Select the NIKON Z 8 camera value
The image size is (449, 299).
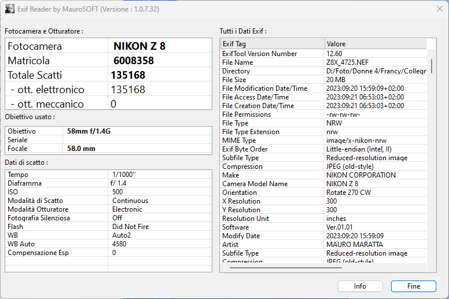click(x=139, y=46)
